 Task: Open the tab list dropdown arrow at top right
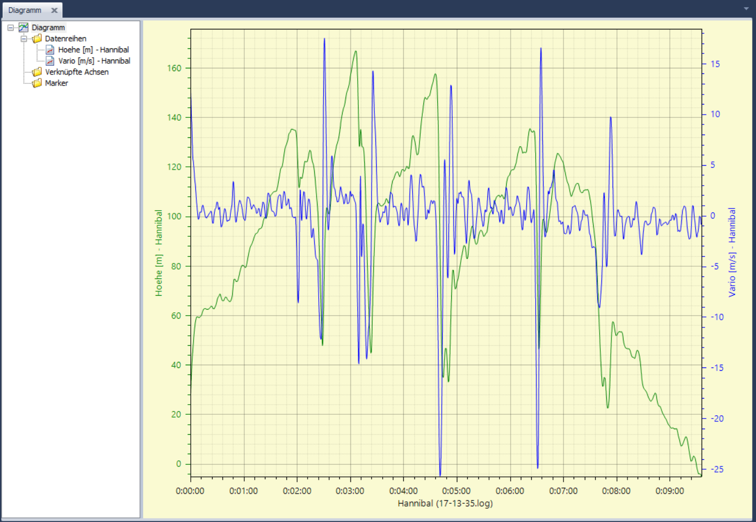coord(746,9)
